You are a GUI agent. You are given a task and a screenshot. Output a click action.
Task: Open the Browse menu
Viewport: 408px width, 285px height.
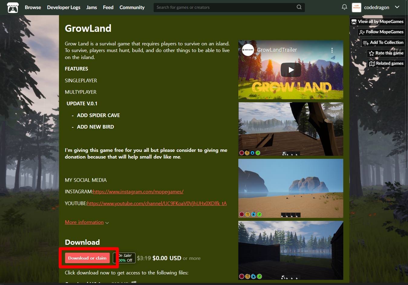(33, 7)
